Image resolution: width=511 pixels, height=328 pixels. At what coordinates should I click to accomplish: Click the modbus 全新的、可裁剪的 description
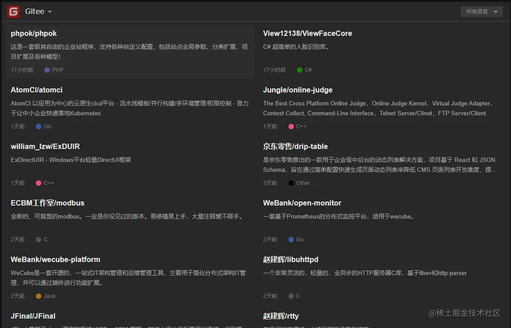[x=128, y=216]
